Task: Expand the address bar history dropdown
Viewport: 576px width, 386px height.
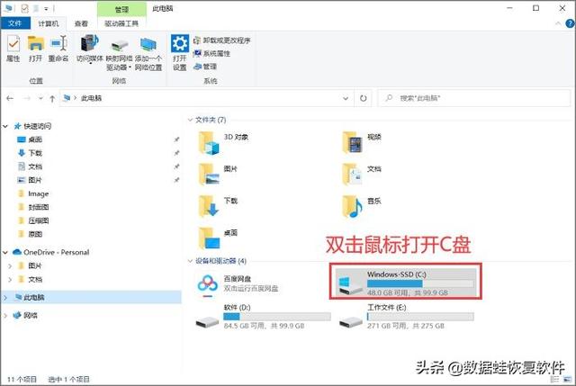Action: [x=346, y=98]
